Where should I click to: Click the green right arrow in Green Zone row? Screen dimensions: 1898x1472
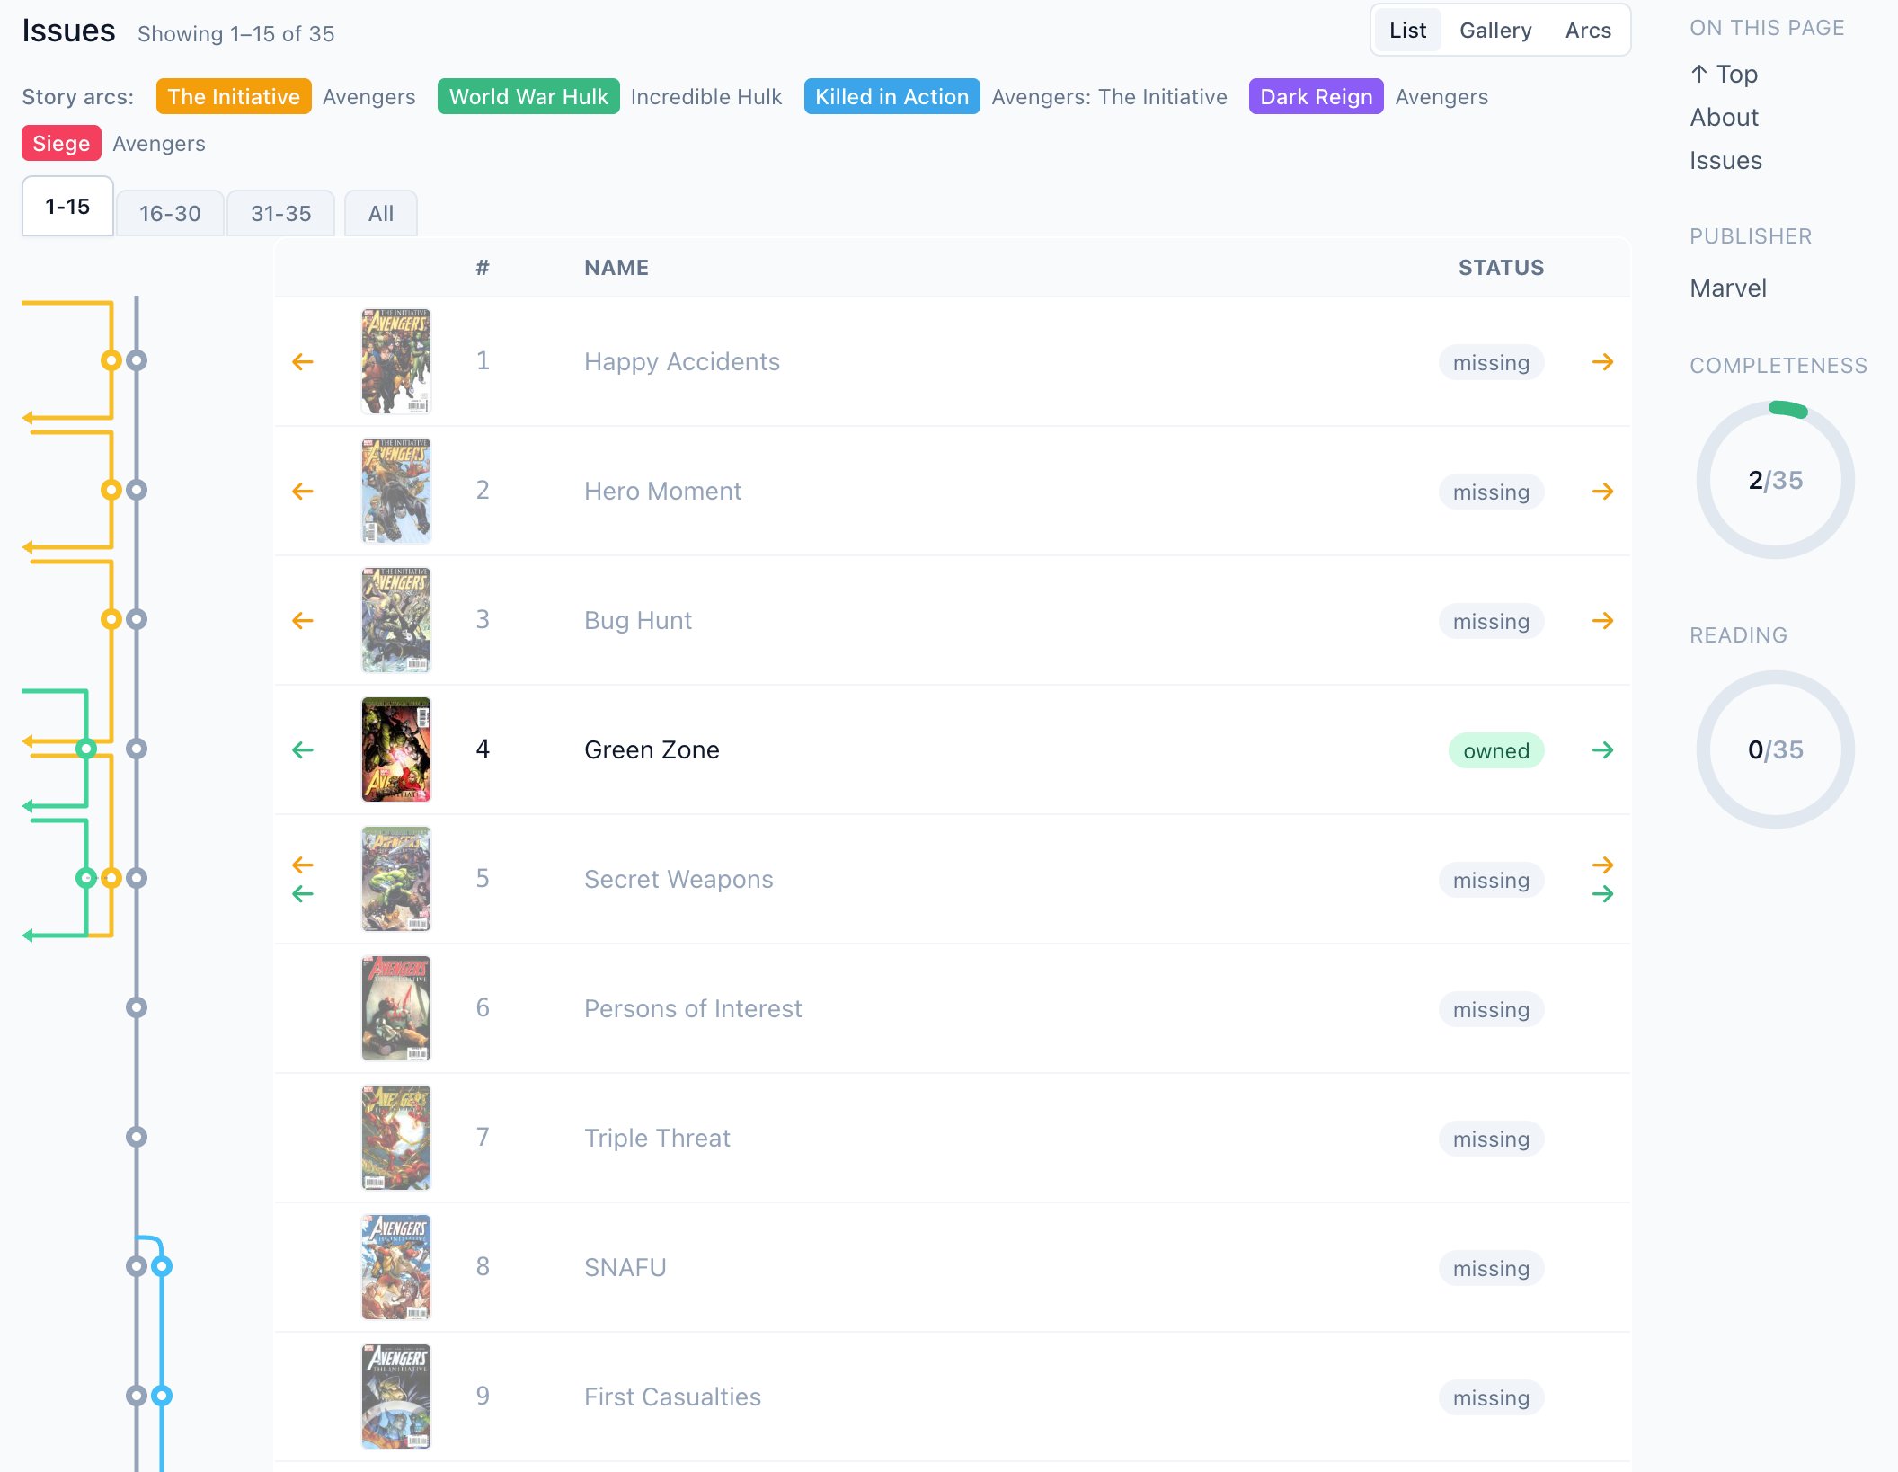point(1602,750)
